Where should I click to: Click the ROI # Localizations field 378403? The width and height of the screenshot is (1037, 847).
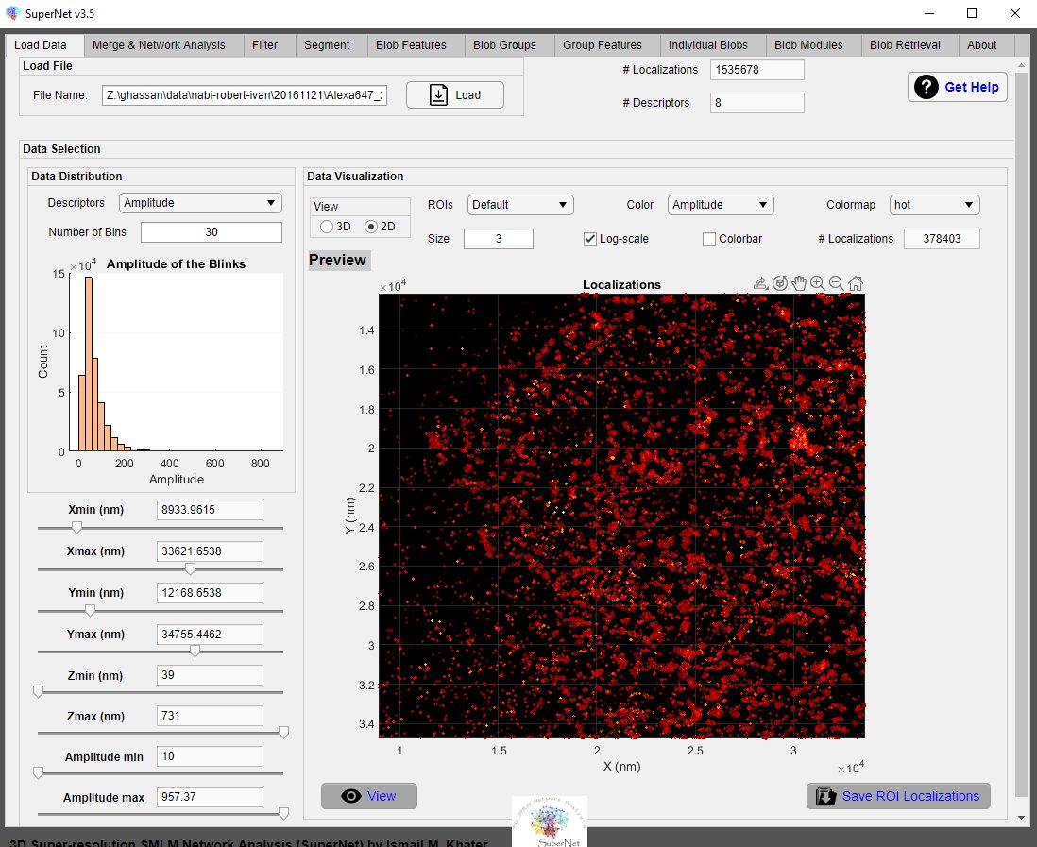point(942,239)
